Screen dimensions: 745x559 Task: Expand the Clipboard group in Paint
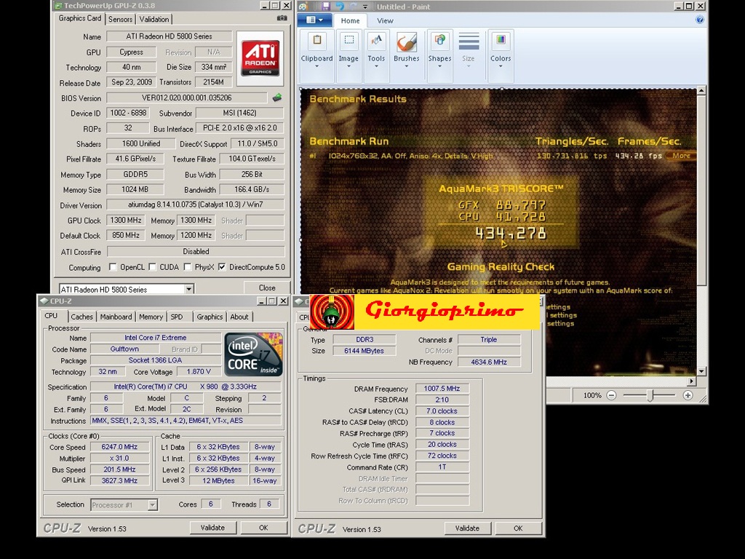(x=317, y=66)
